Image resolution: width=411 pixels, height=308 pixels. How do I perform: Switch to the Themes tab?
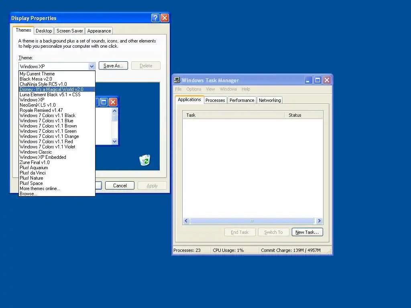pyautogui.click(x=23, y=30)
